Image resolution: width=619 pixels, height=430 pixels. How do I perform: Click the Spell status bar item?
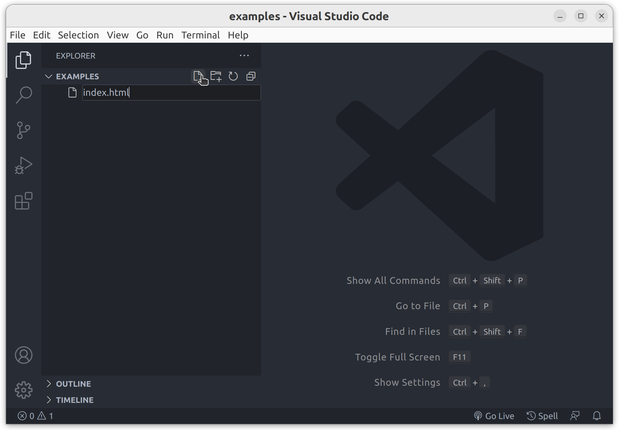pyautogui.click(x=542, y=416)
